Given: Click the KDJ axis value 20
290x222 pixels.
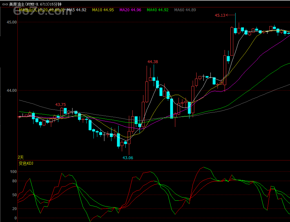Looking at the screenshot, I should pyautogui.click(x=14, y=208).
